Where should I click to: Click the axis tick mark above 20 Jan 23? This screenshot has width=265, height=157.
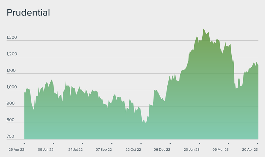click(199, 143)
